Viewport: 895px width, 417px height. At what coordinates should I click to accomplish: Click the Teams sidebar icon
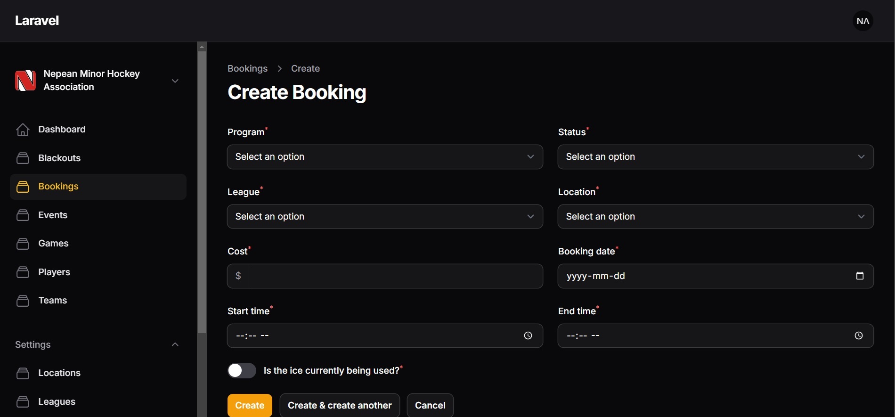point(23,301)
